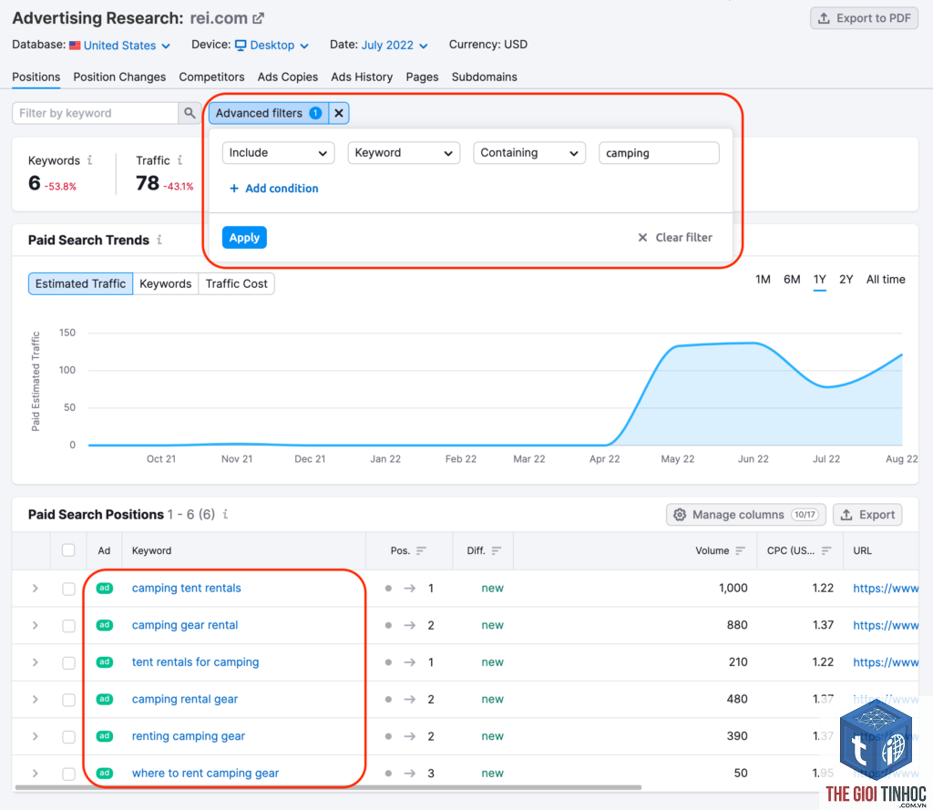
Task: Open the Containing condition dropdown
Action: (529, 153)
